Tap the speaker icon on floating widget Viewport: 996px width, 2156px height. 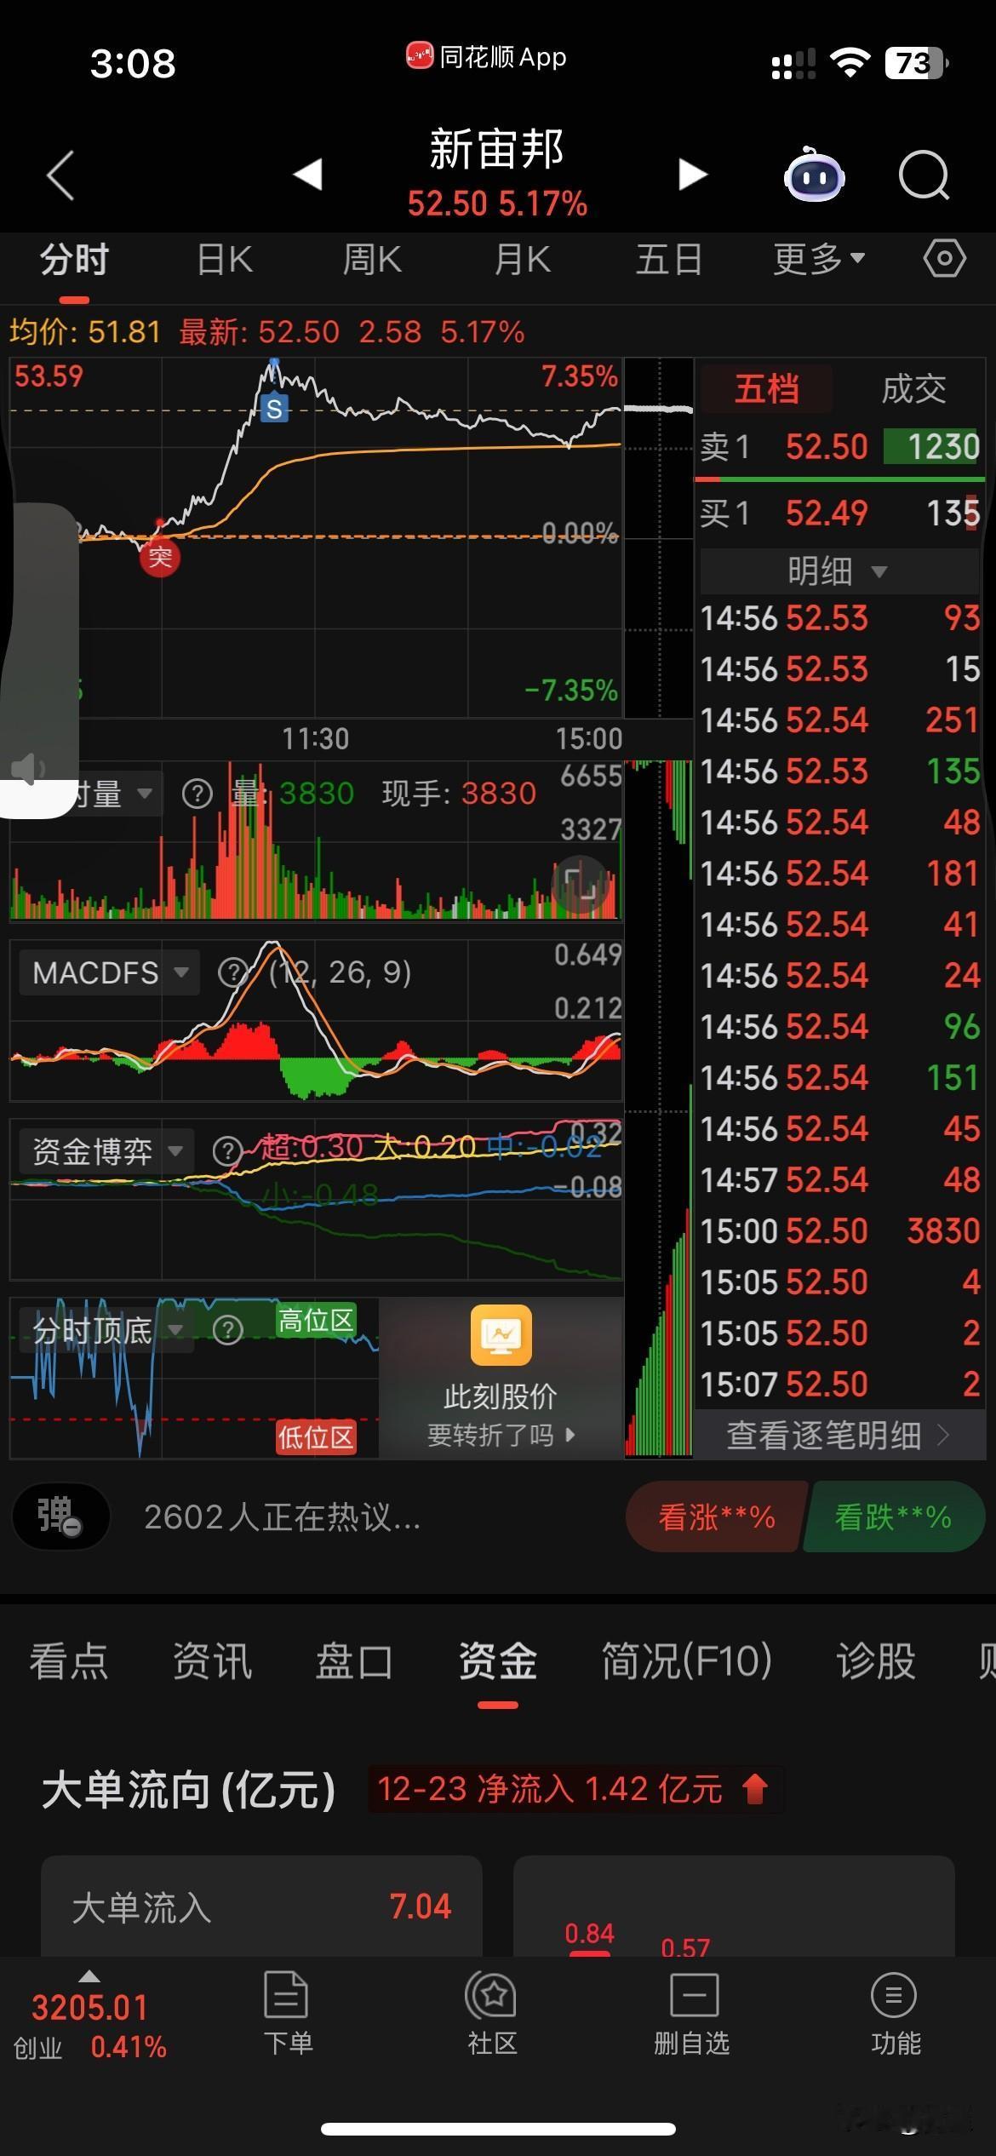coord(27,768)
